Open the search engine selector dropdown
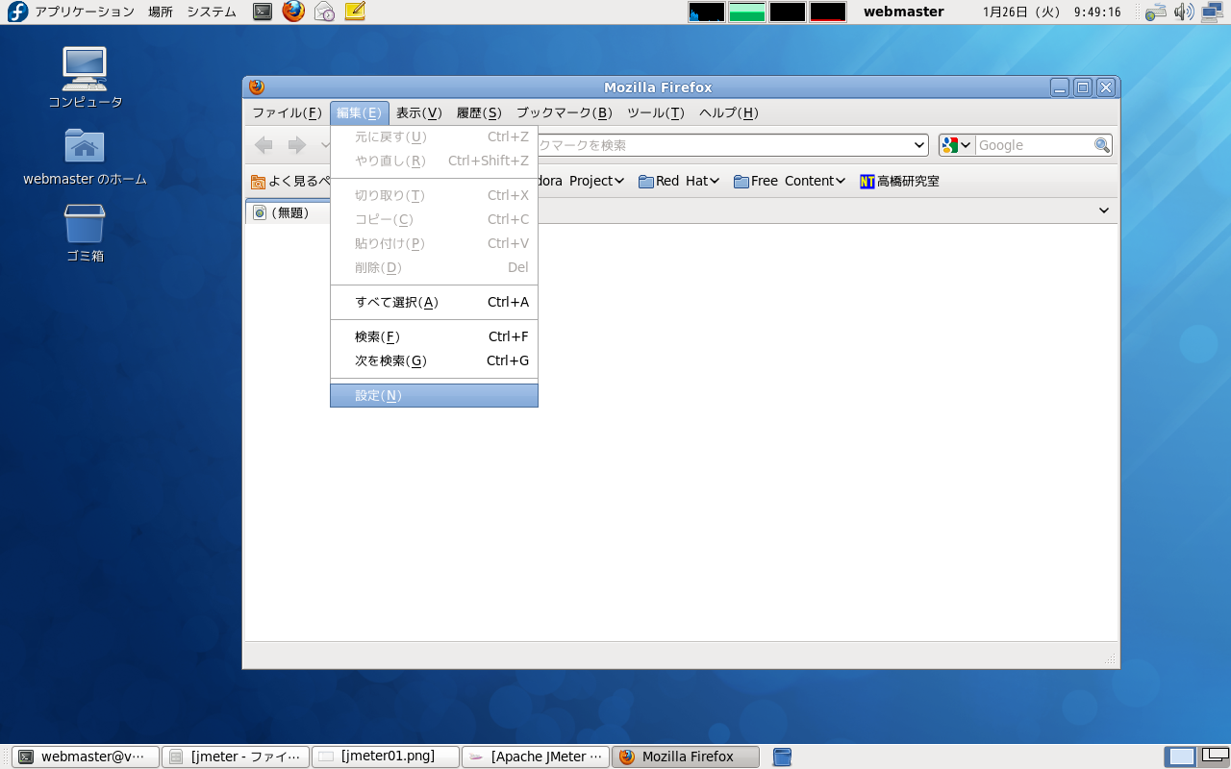Viewport: 1231px width, 769px height. (958, 145)
